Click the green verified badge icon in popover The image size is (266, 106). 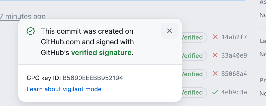pos(31,31)
